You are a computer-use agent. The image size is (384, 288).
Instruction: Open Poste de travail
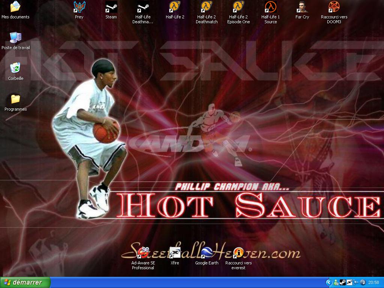pyautogui.click(x=15, y=39)
